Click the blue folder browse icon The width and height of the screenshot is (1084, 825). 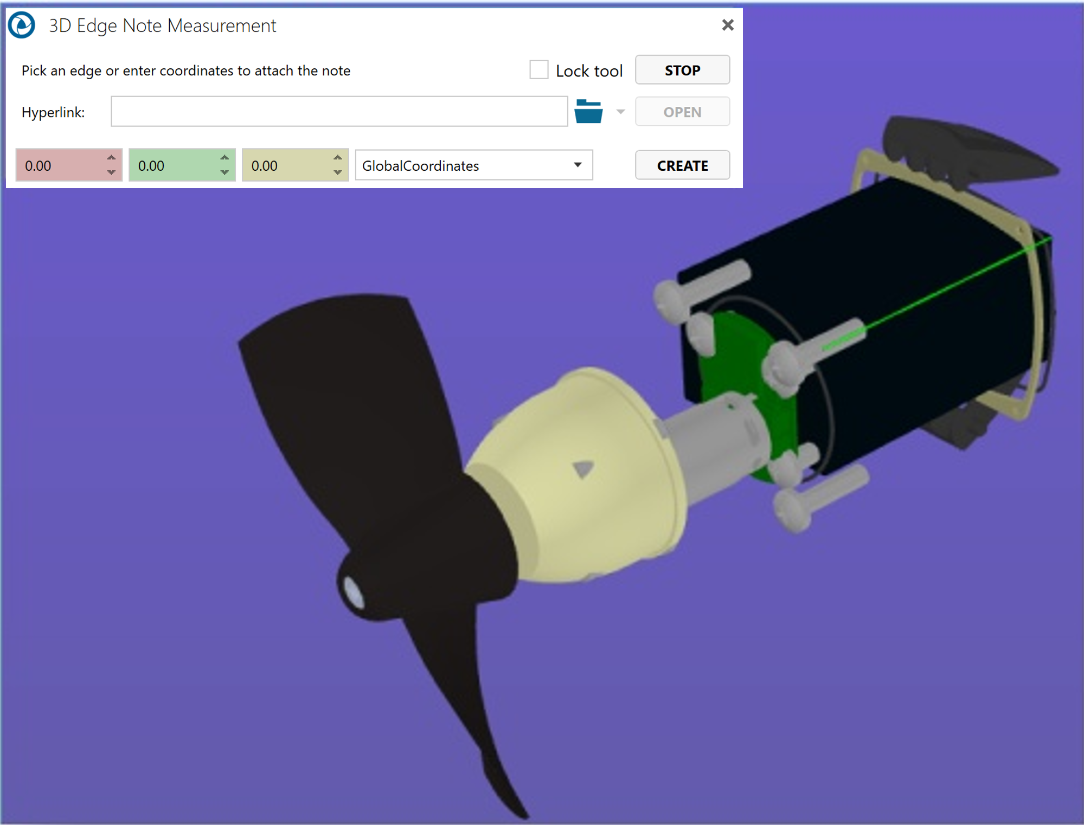point(588,112)
